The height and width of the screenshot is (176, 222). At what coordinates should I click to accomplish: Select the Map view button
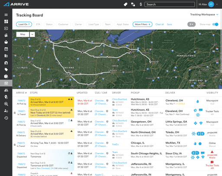tap(23, 34)
